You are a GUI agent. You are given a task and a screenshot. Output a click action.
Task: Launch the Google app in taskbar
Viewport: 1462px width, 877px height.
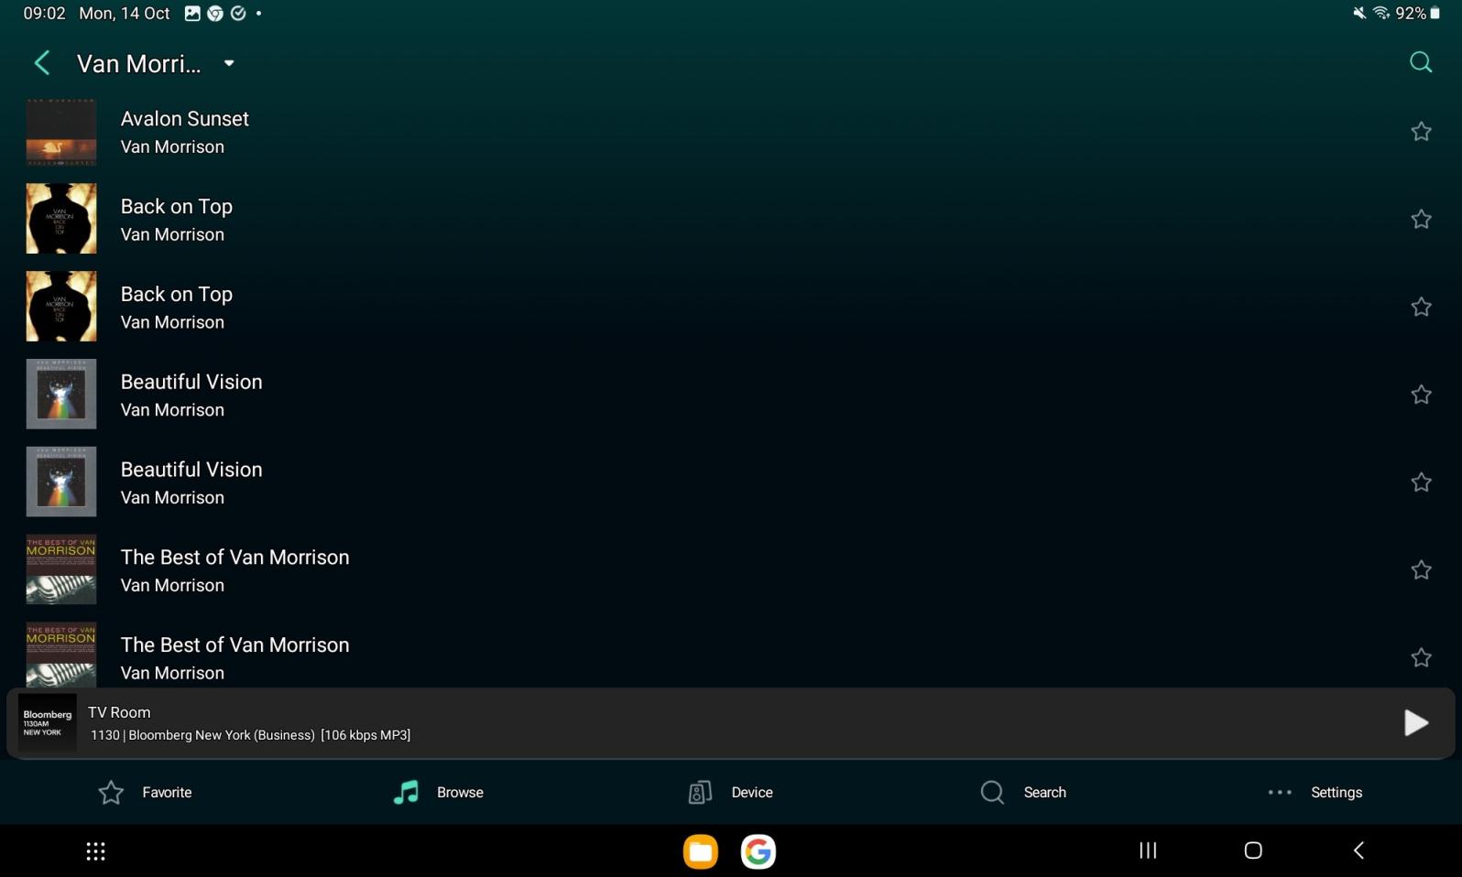point(758,851)
